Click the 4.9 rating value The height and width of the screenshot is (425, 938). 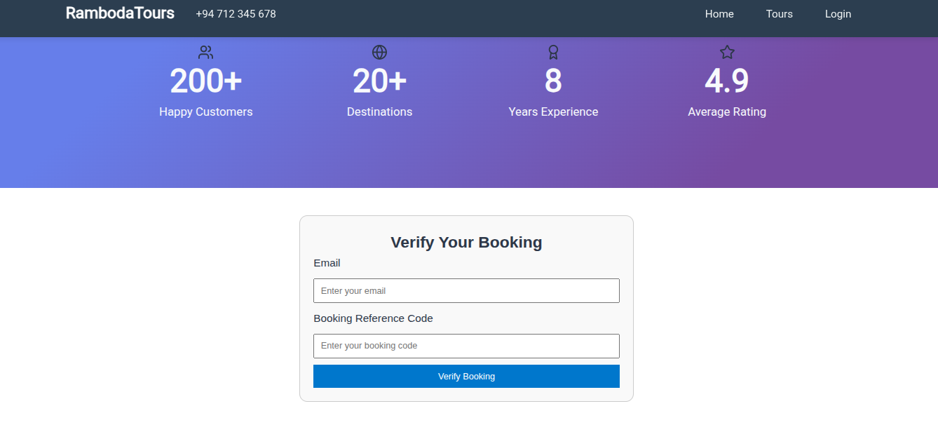coord(727,81)
